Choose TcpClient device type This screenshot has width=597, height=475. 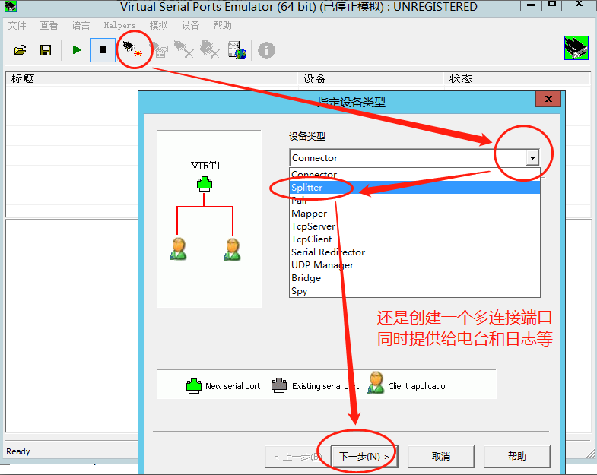click(414, 239)
